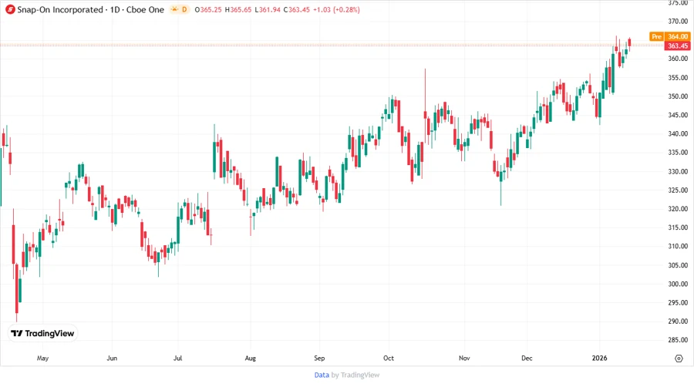Click the 320.00 price axis label
The width and height of the screenshot is (694, 384).
(678, 209)
